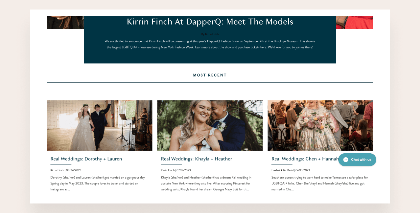Open the Chat with us button
This screenshot has height=213, width=420.
(x=357, y=160)
